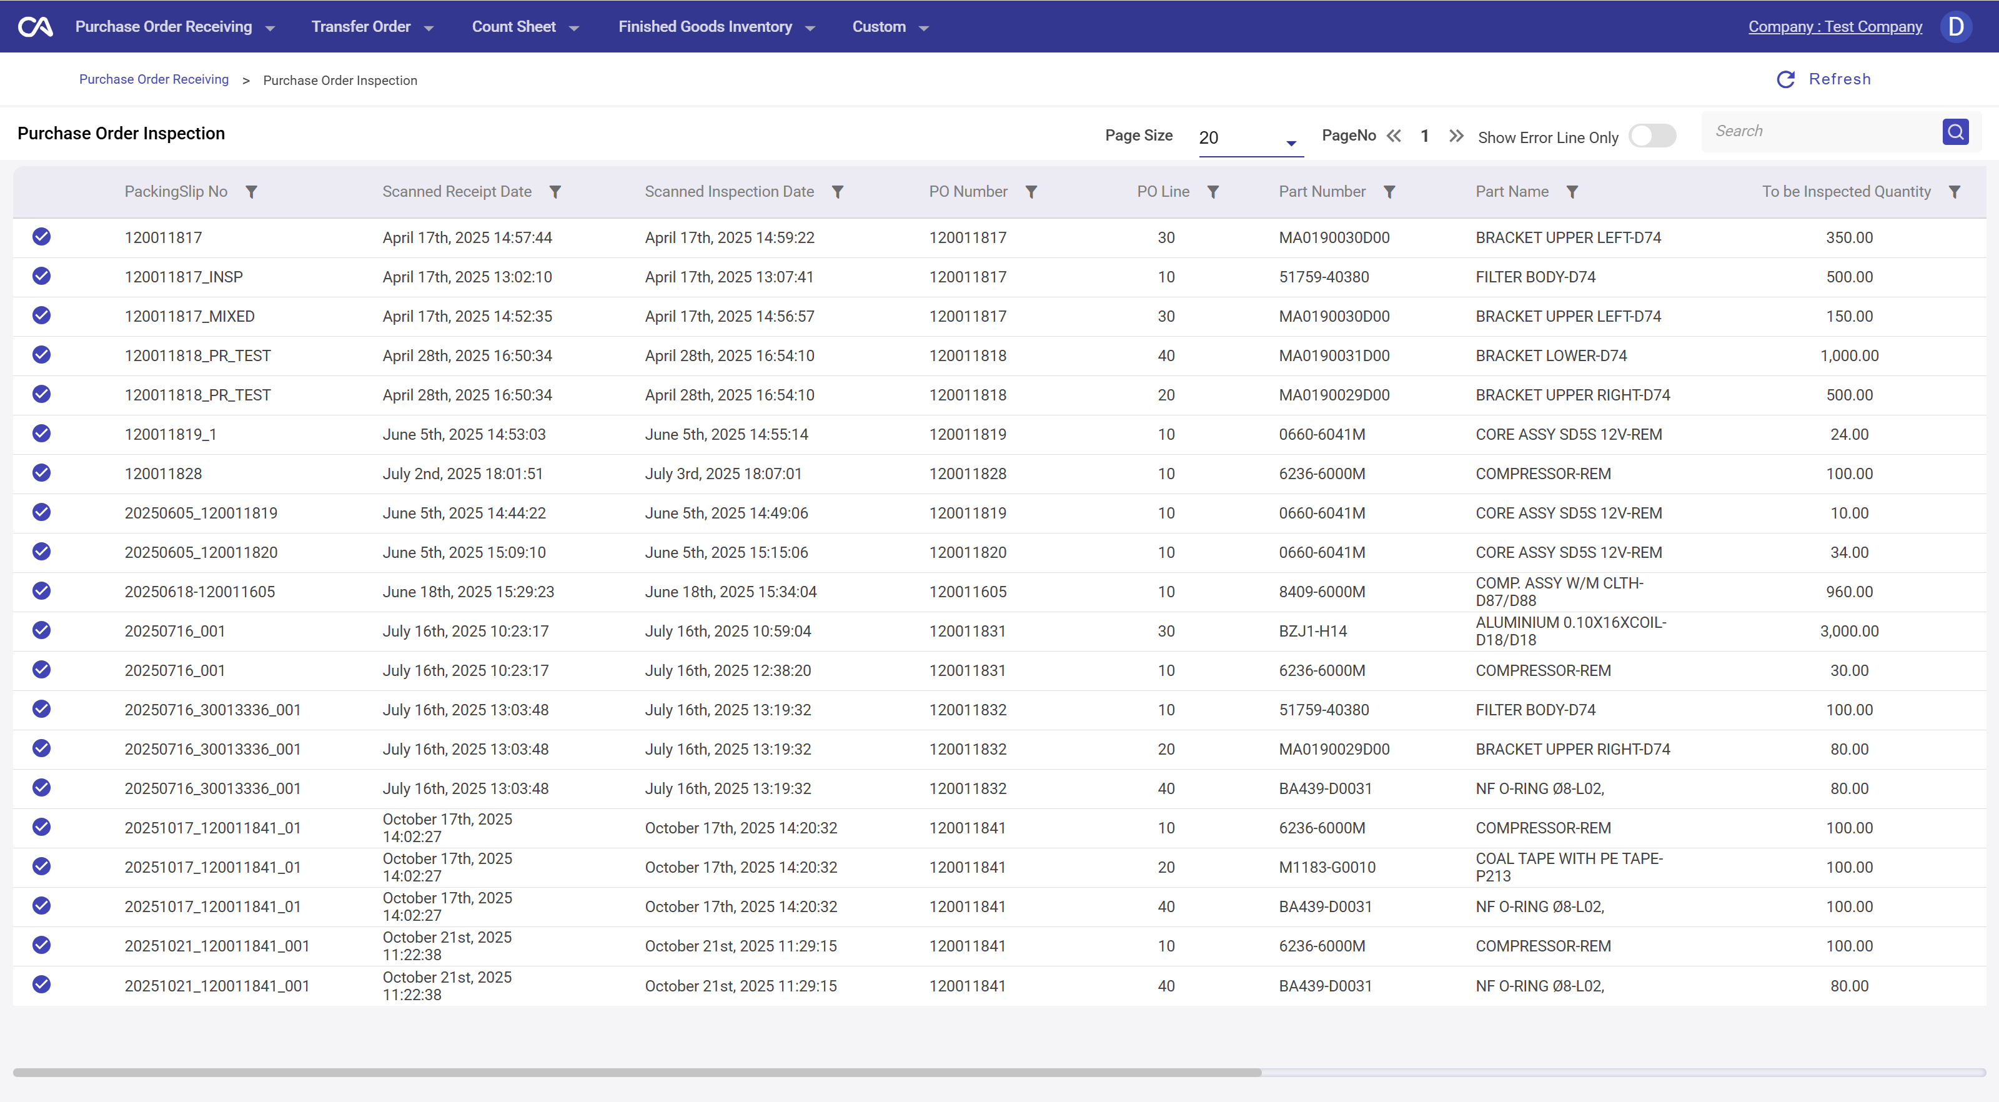Click the page number 1 indicator
This screenshot has height=1102, width=1999.
1425,136
